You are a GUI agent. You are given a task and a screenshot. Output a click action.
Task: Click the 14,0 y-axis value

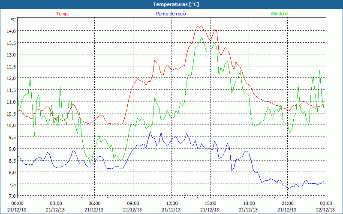(x=12, y=31)
